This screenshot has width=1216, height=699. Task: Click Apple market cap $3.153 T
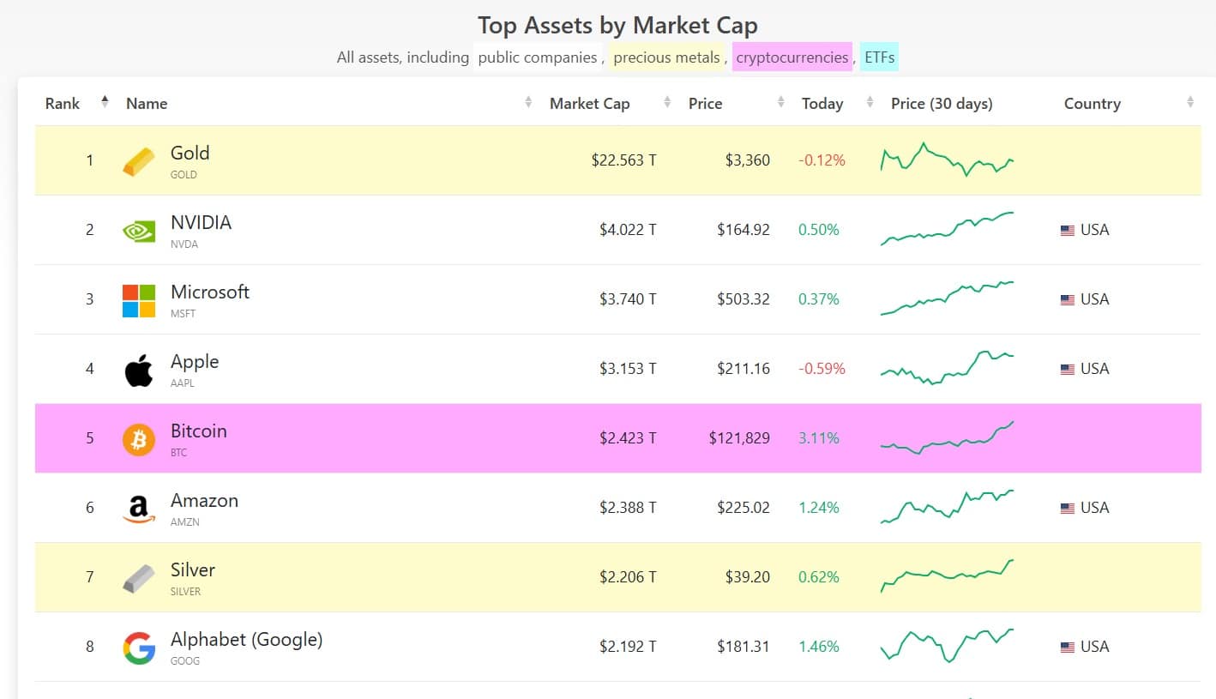click(628, 369)
